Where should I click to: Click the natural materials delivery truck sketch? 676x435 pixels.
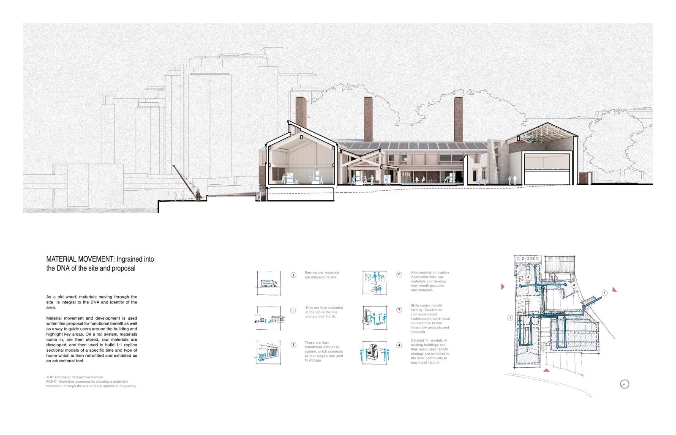coord(268,283)
